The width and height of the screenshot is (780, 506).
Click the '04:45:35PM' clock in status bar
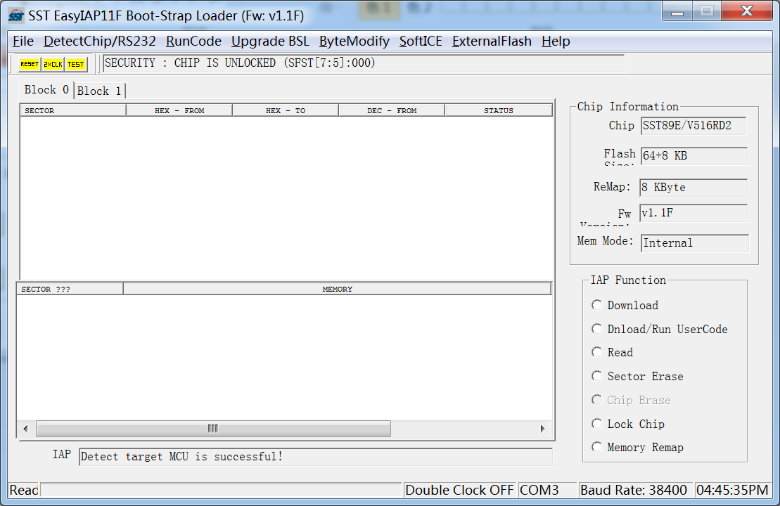click(x=733, y=490)
